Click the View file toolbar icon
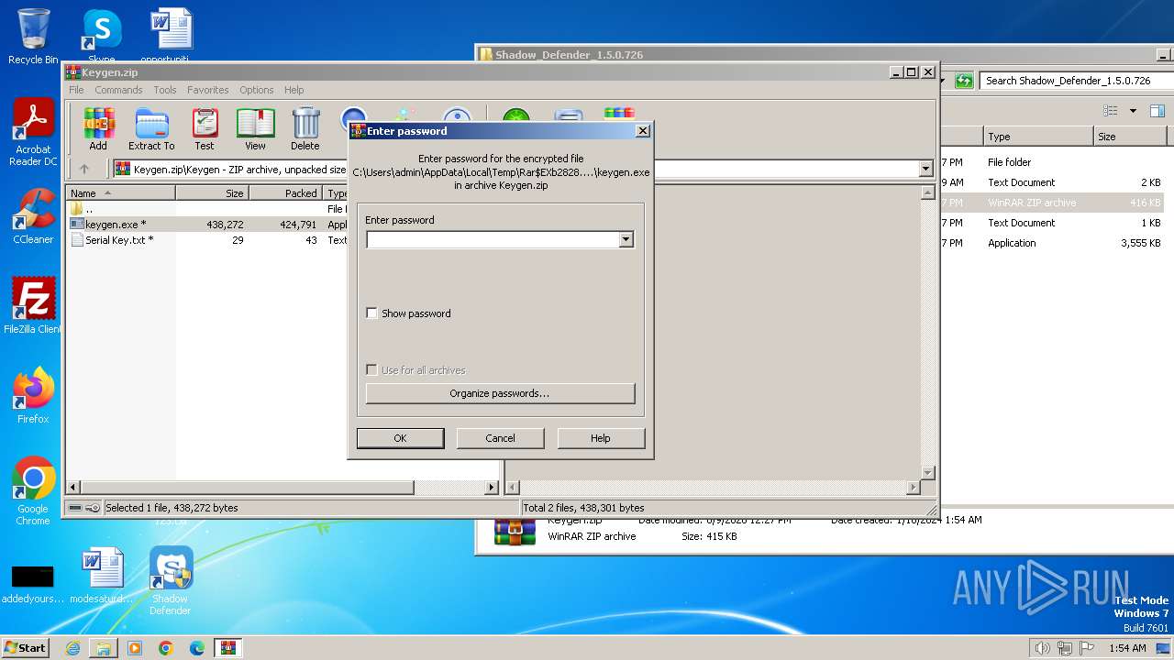 tap(255, 128)
